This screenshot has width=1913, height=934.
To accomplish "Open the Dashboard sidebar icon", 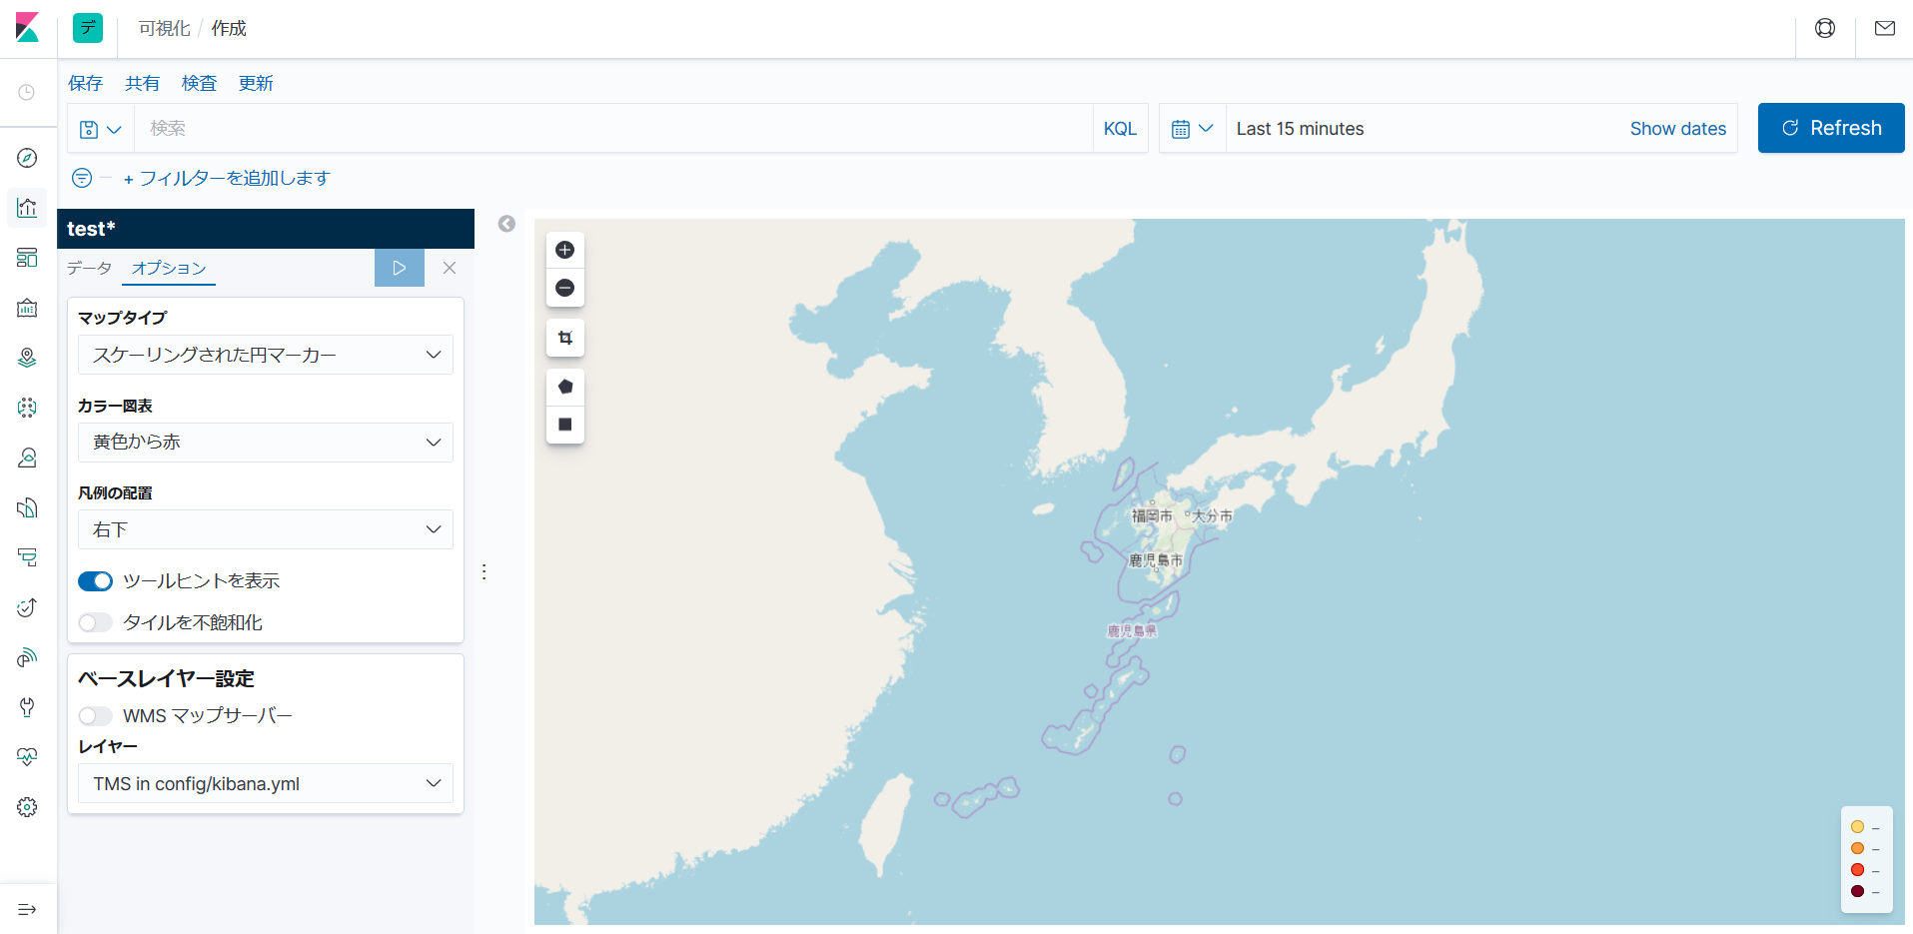I will [x=27, y=258].
